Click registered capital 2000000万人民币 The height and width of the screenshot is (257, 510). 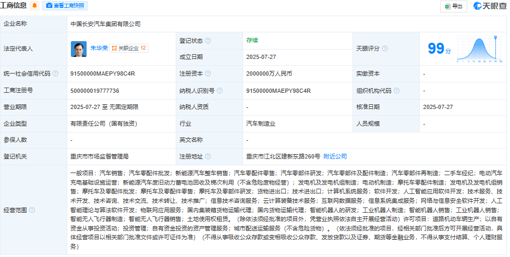[x=269, y=74]
